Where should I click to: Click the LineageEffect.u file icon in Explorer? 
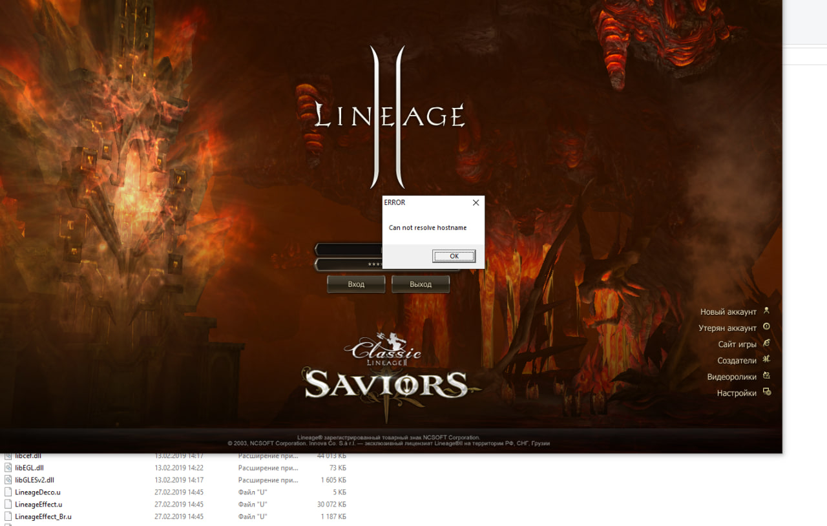(8, 504)
